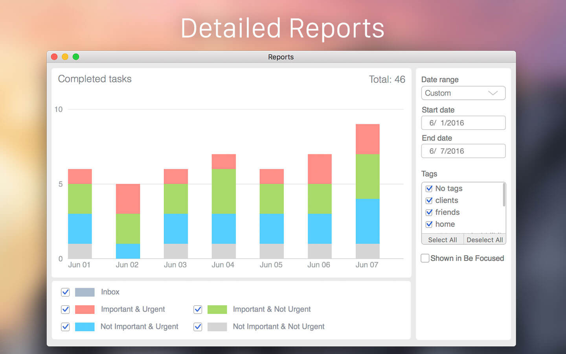Toggle the clients tag checkbox
566x354 pixels.
point(429,201)
